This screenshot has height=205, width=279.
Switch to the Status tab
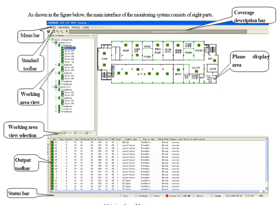[80, 133]
